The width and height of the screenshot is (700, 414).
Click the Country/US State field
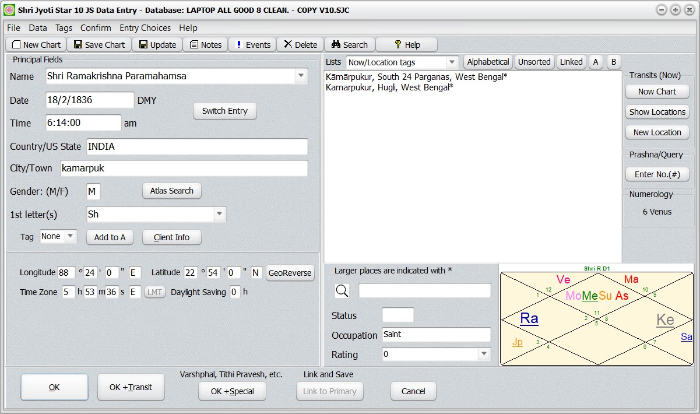pyautogui.click(x=197, y=146)
